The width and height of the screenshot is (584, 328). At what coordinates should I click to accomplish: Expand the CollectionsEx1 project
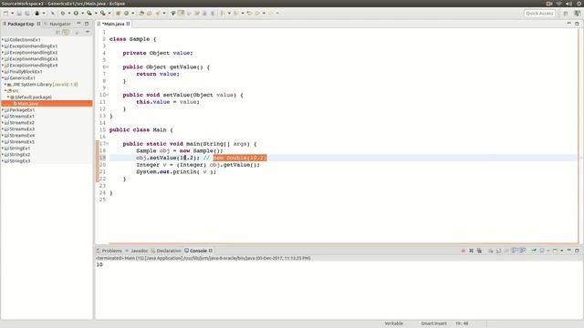(3, 40)
